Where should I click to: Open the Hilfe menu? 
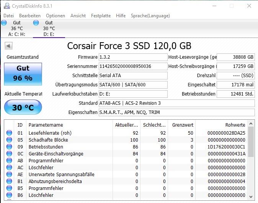[x=121, y=16]
